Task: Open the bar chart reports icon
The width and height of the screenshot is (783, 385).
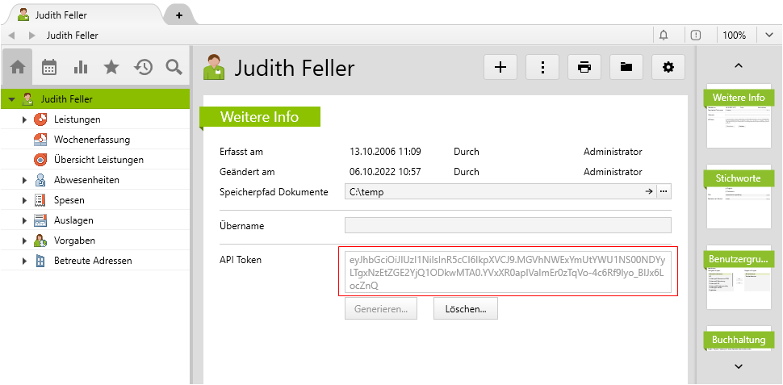Action: pos(81,68)
